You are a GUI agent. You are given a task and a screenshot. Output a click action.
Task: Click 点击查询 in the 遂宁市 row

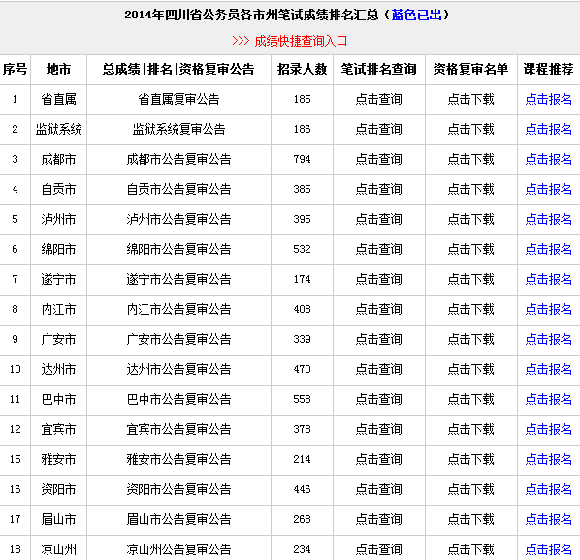[x=379, y=279]
